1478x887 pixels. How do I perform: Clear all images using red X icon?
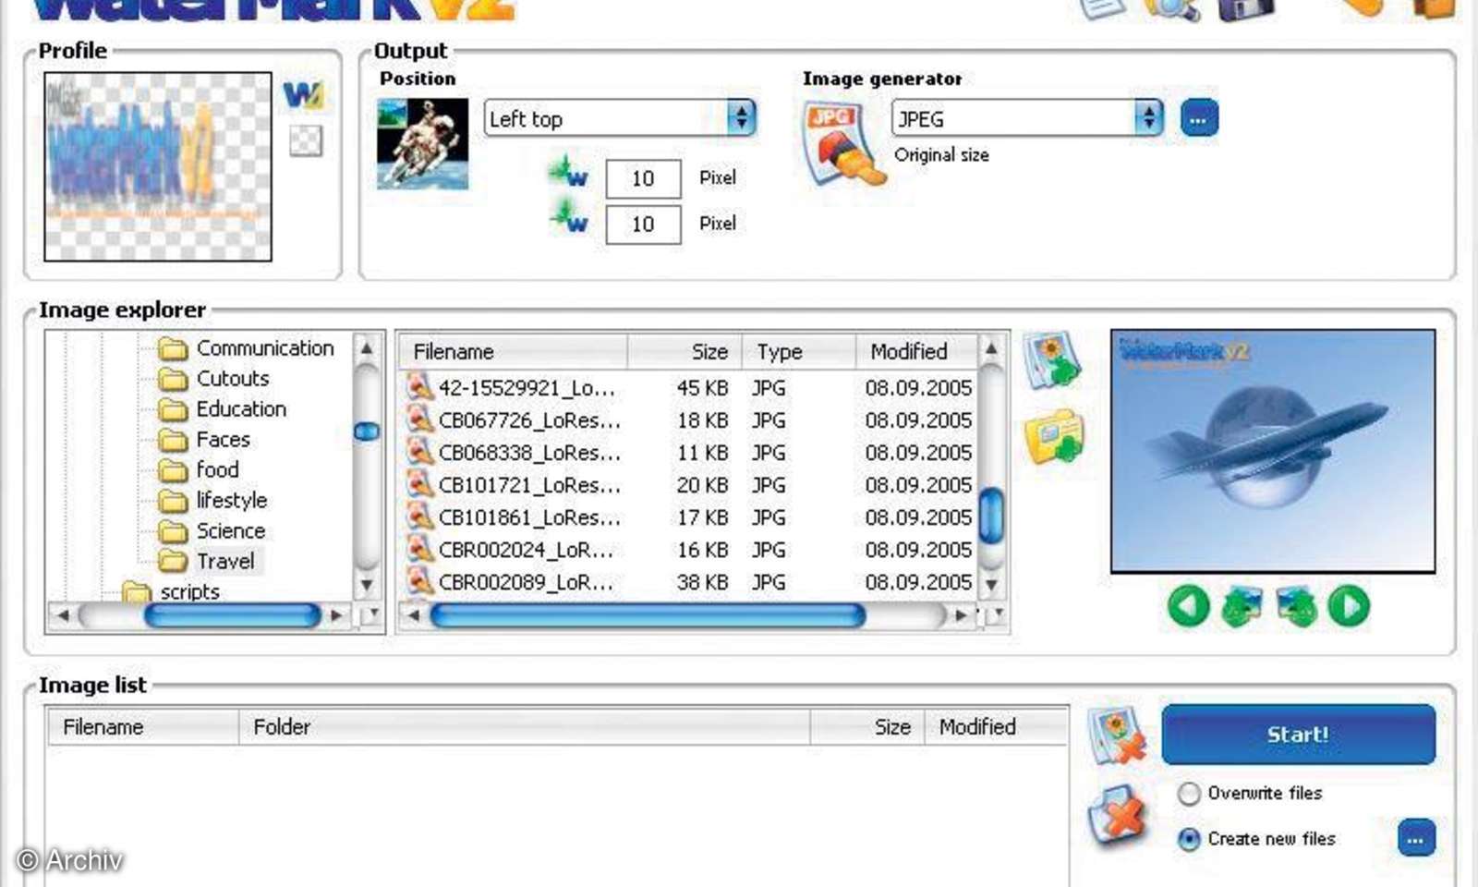(x=1117, y=816)
